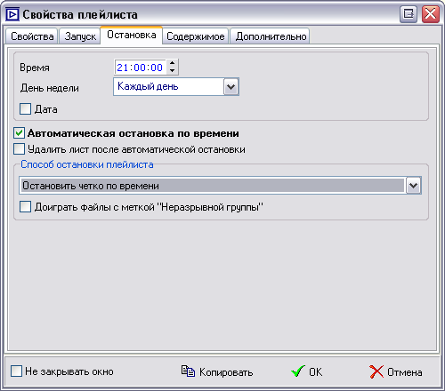Select the Остановка tab
Screen dimensions: 445x391
coord(132,35)
